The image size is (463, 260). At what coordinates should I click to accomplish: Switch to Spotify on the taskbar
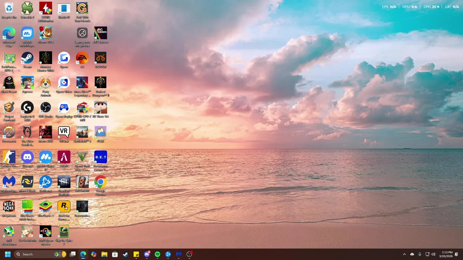(157, 254)
